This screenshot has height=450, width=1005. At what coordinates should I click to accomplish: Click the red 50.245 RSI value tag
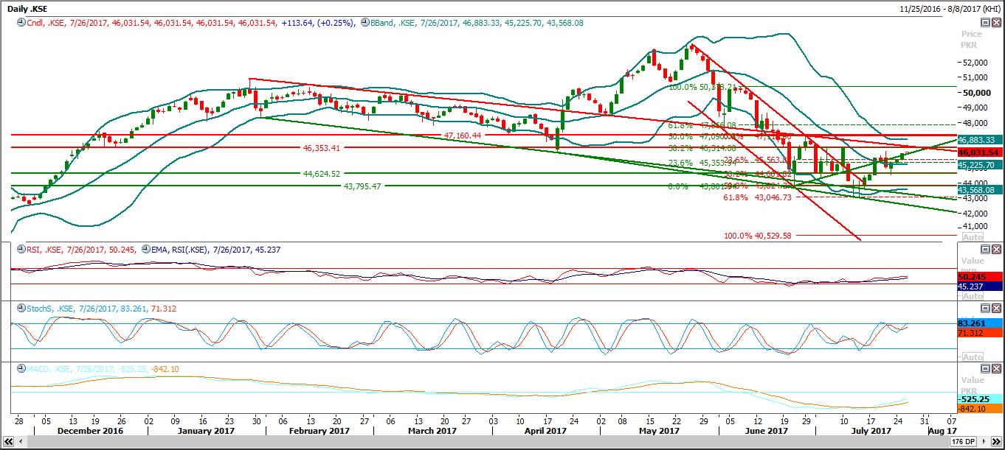coord(979,277)
